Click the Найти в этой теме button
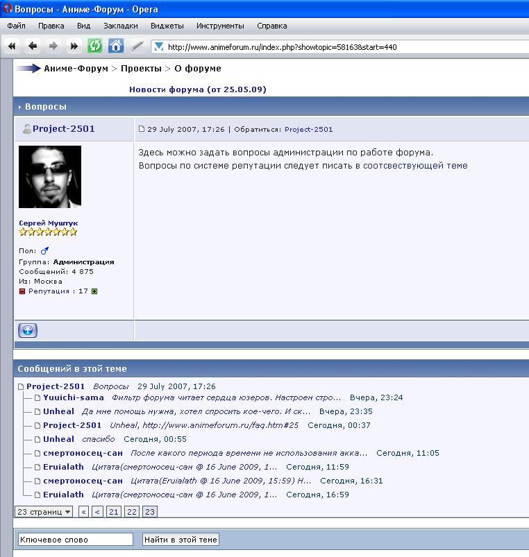The height and width of the screenshot is (557, 529). (180, 540)
